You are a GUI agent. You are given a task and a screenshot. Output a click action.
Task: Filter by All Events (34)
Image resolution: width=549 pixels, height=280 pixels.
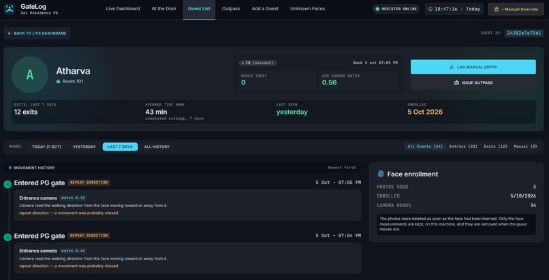pyautogui.click(x=425, y=146)
